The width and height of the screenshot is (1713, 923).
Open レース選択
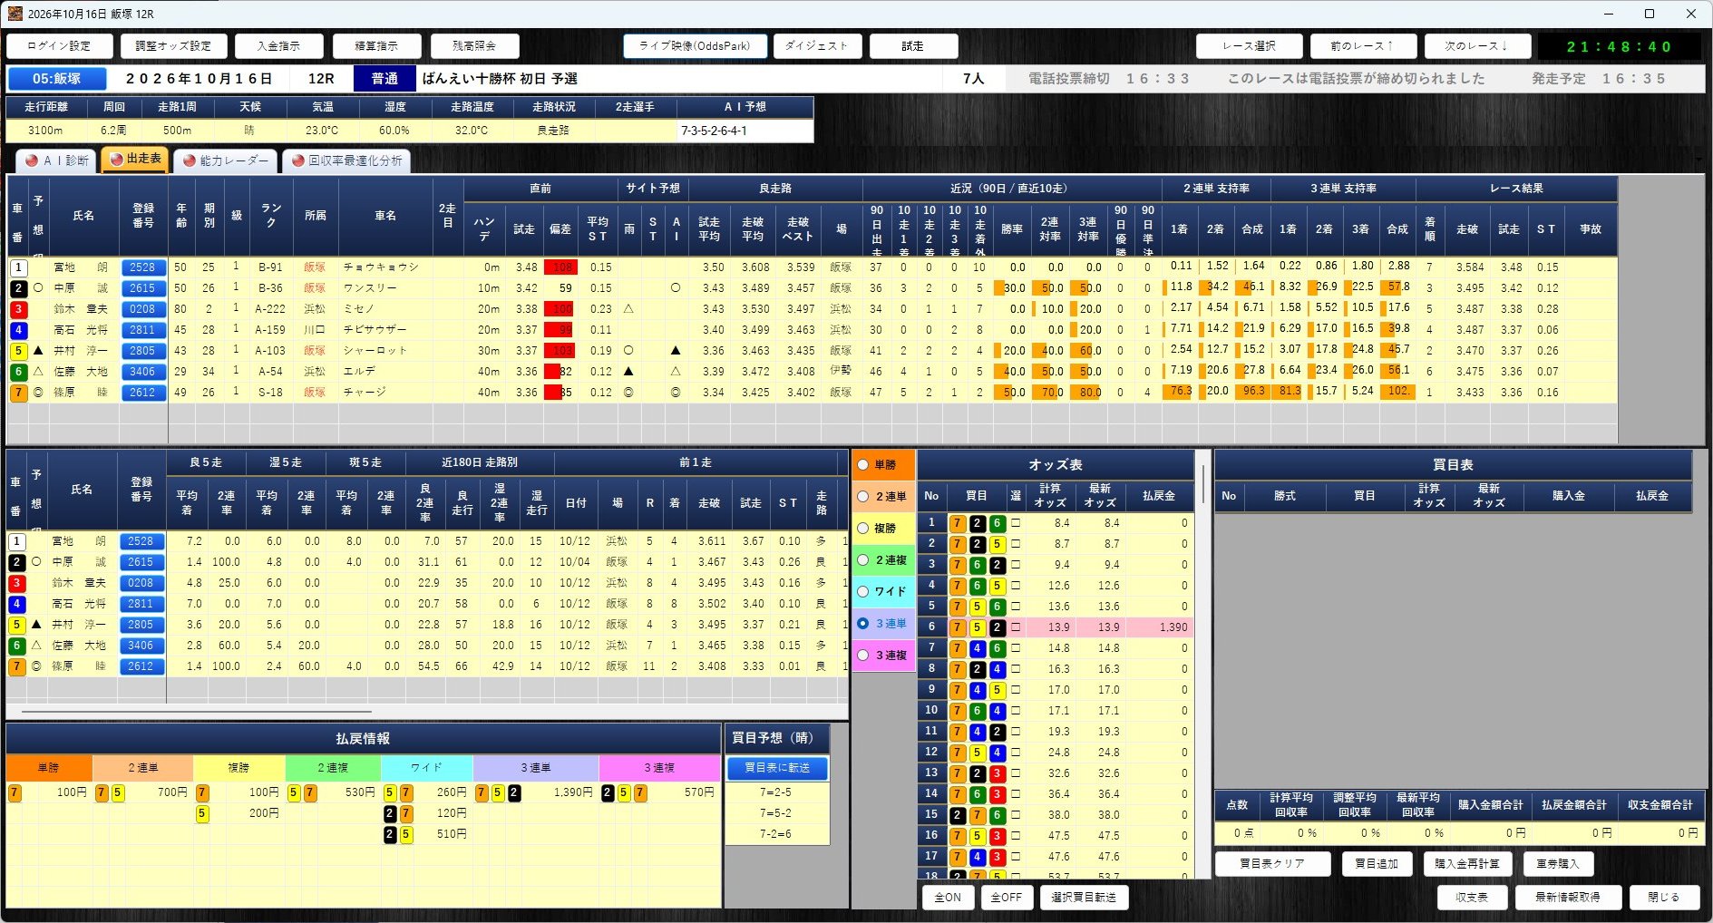click(1250, 46)
